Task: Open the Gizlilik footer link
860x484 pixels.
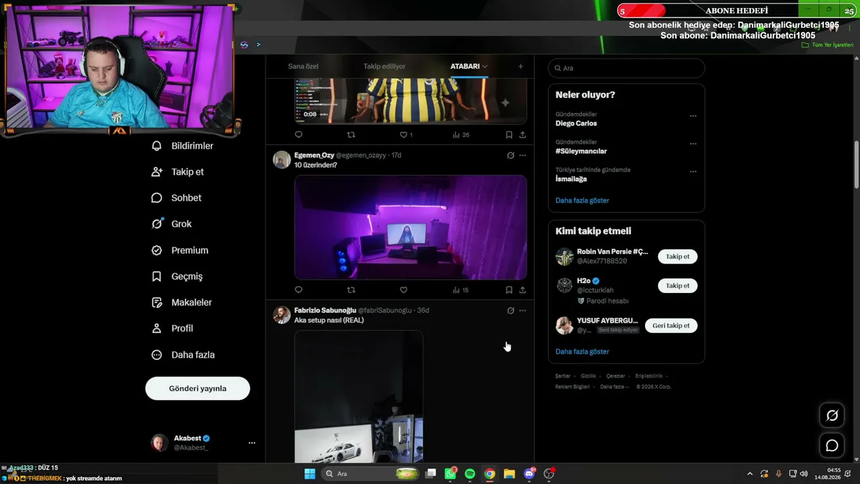Action: click(588, 376)
